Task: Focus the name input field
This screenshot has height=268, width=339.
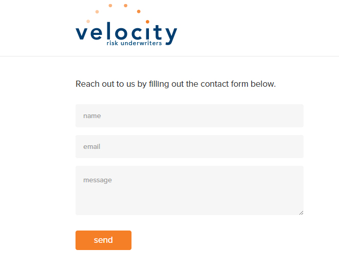Action: [190, 116]
